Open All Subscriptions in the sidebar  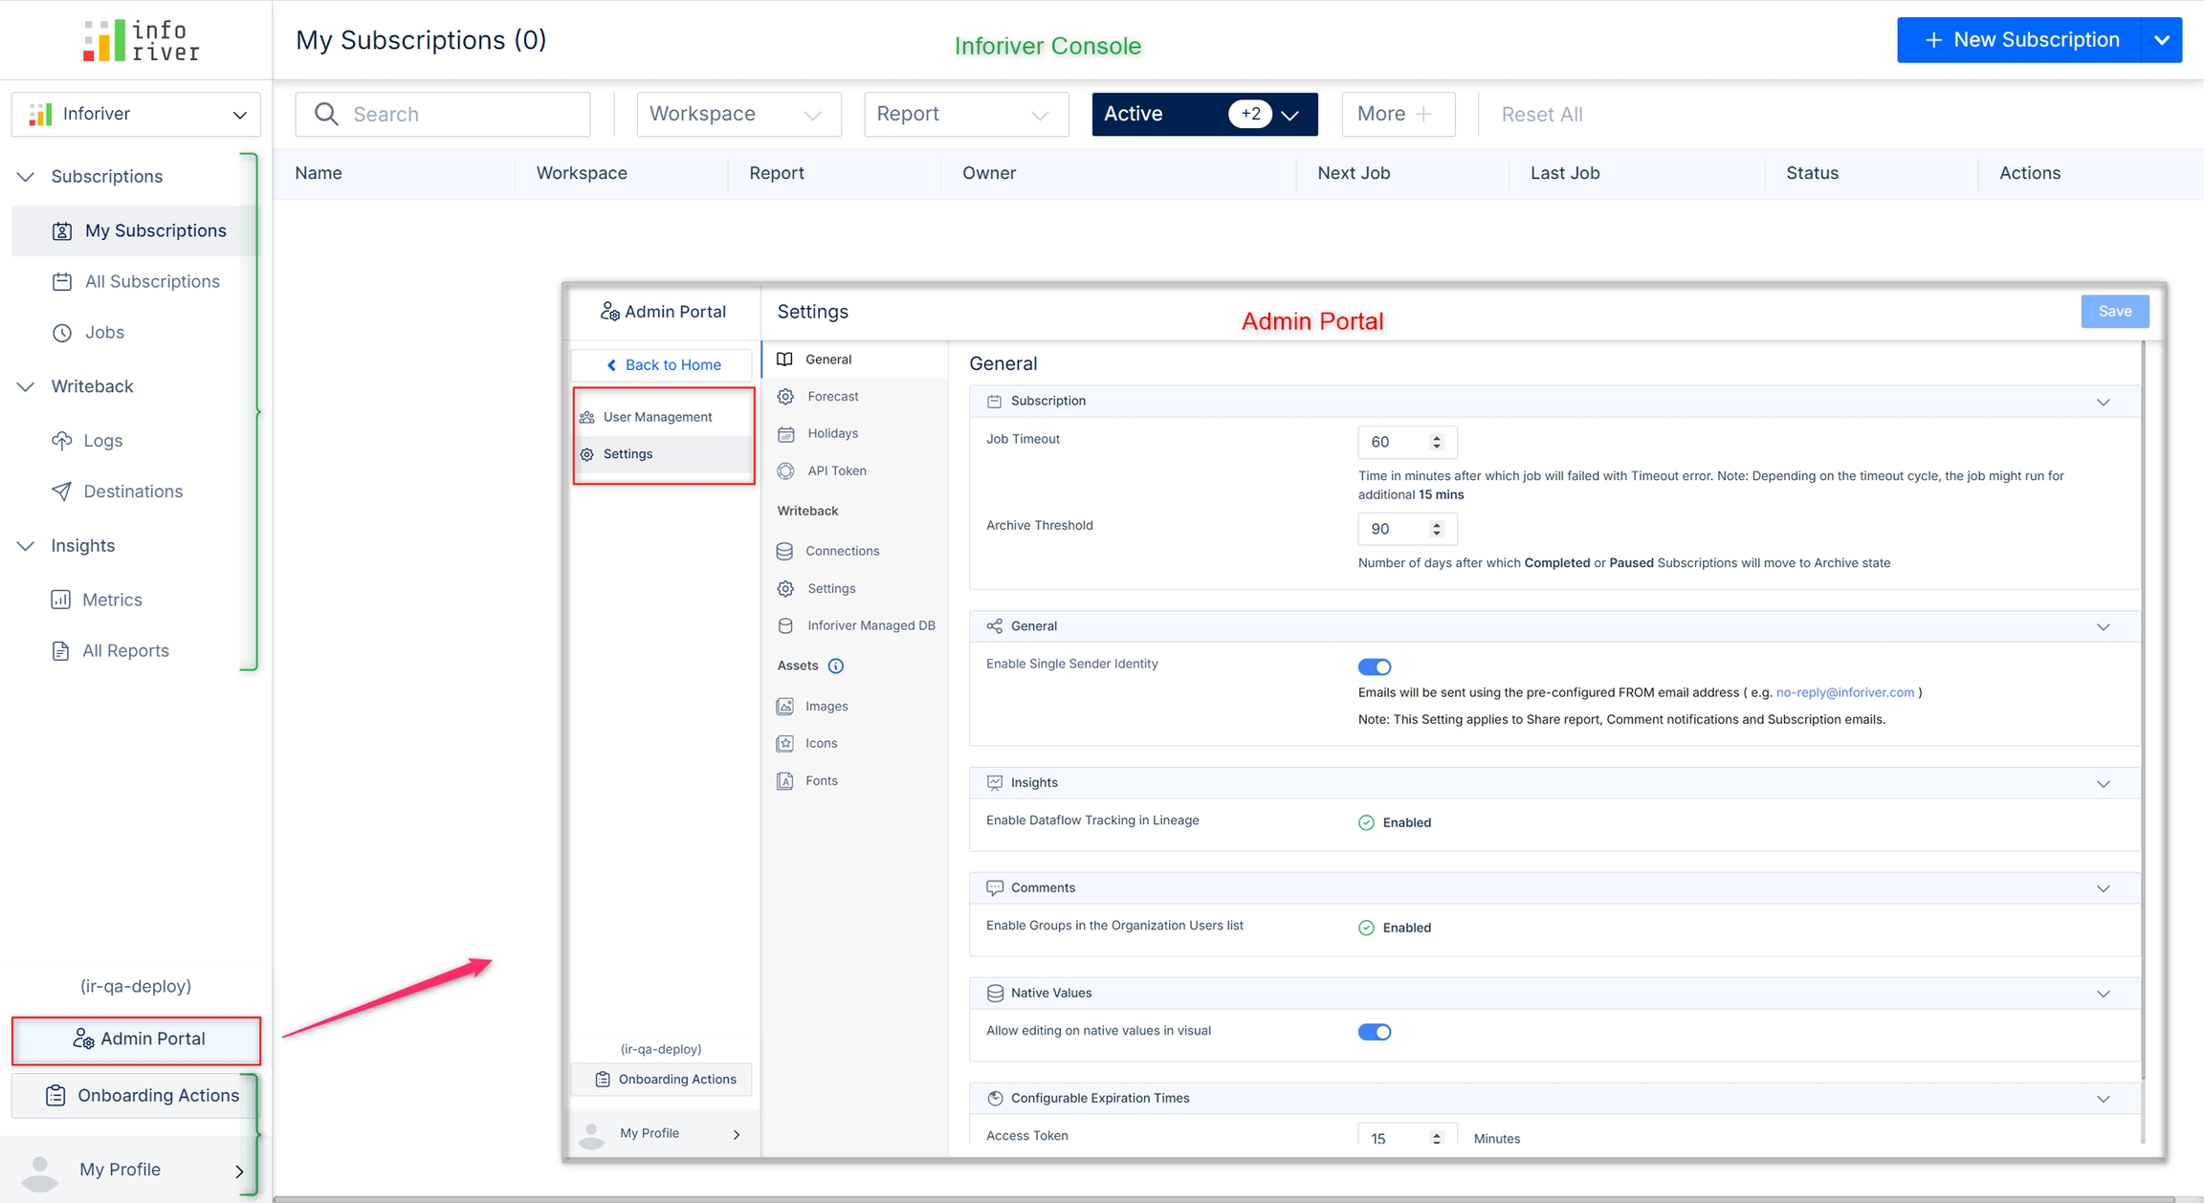point(152,281)
